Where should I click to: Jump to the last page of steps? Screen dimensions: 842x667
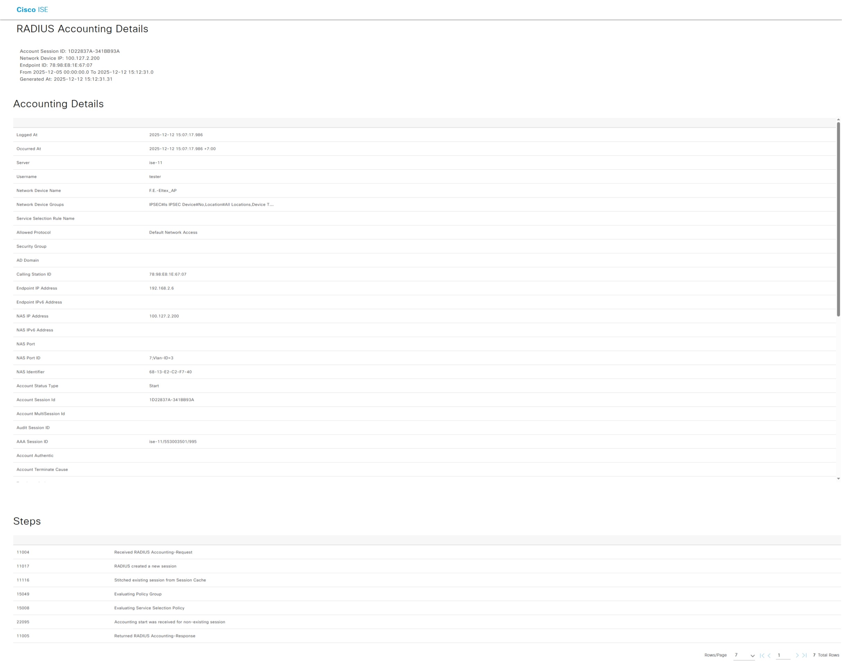(804, 655)
